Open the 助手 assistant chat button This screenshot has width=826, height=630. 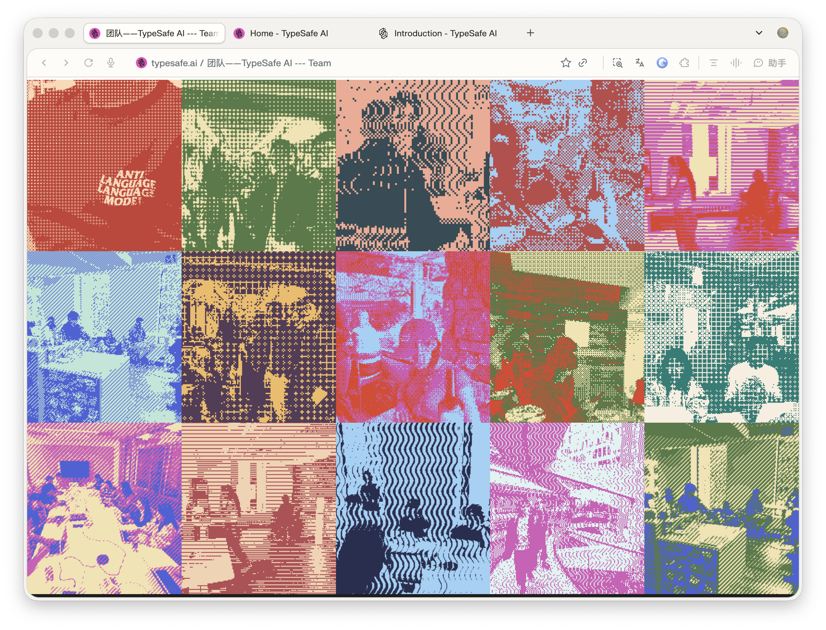pos(769,63)
